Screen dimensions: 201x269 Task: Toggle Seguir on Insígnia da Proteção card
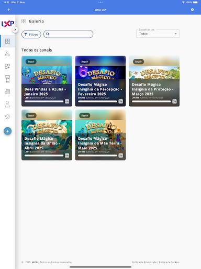tap(138, 61)
